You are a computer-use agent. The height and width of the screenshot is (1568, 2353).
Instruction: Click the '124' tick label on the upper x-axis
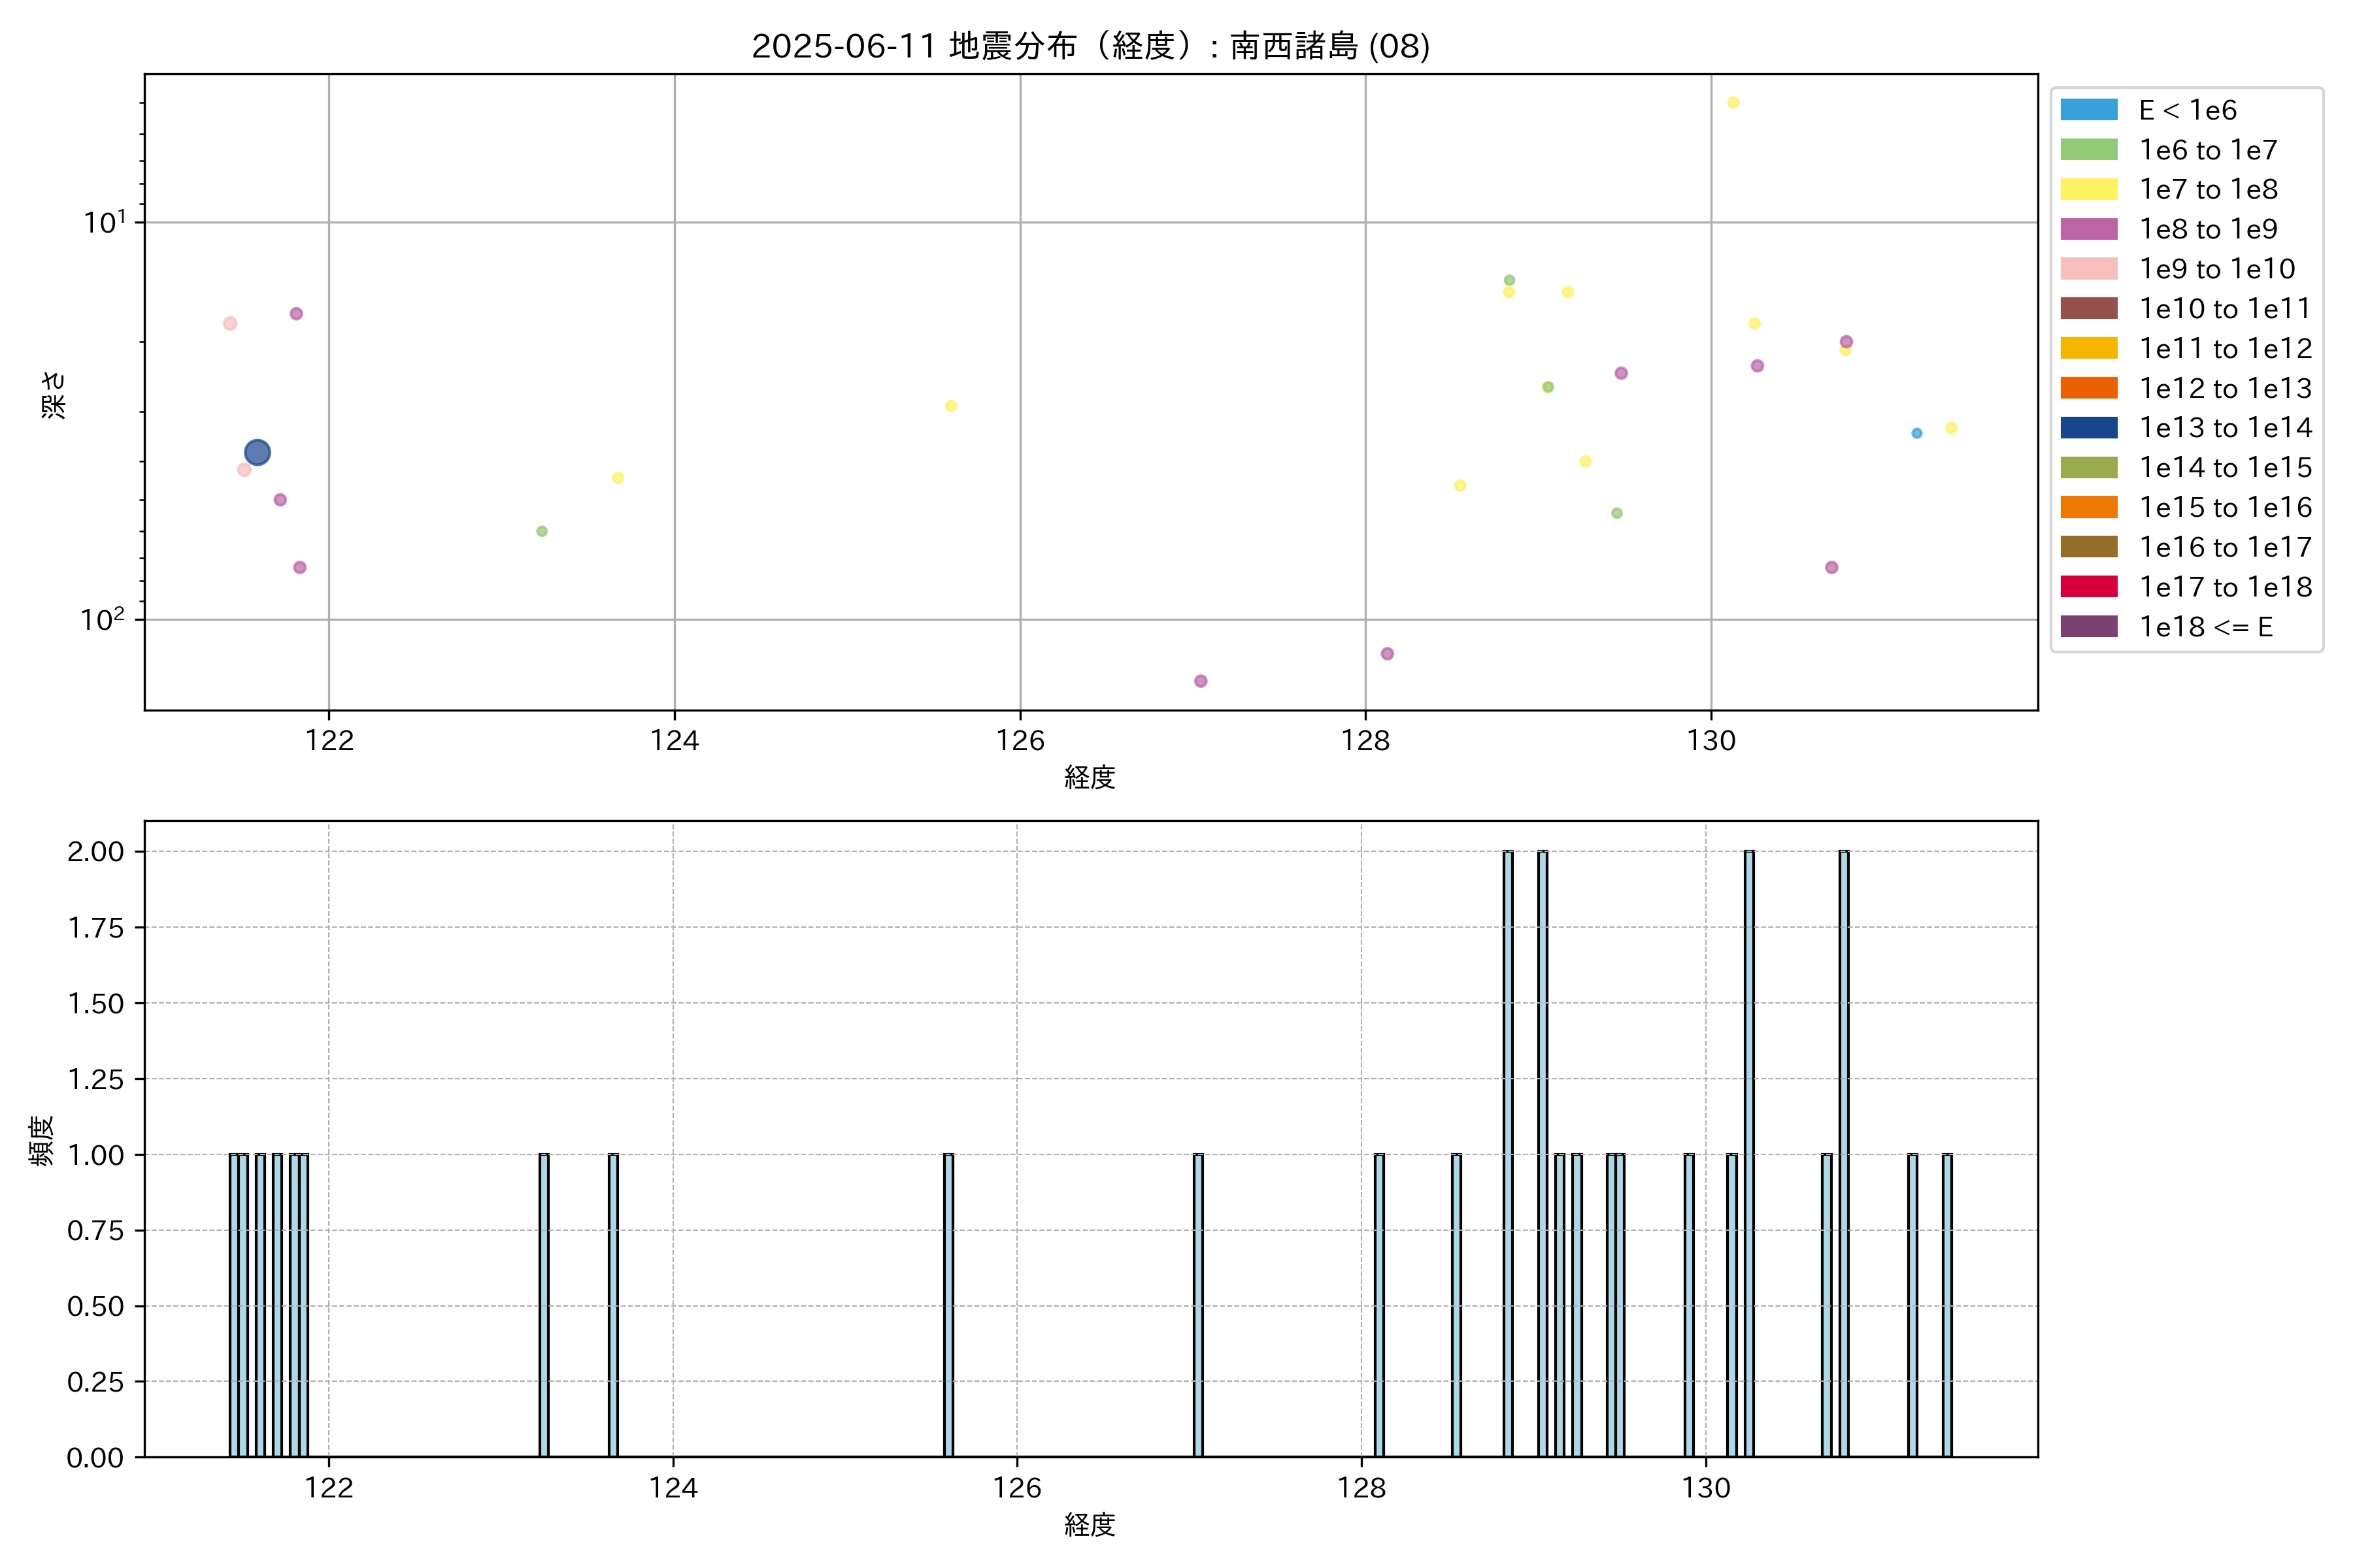pyautogui.click(x=675, y=741)
